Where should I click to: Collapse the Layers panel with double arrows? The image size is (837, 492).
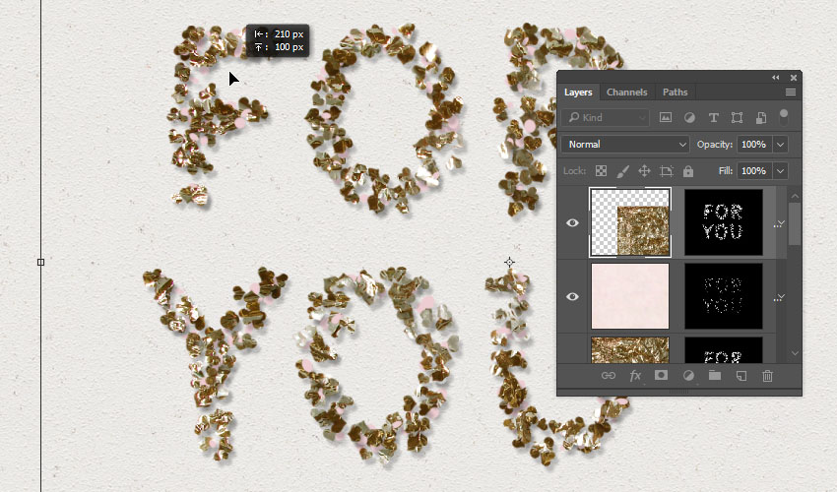tap(776, 77)
